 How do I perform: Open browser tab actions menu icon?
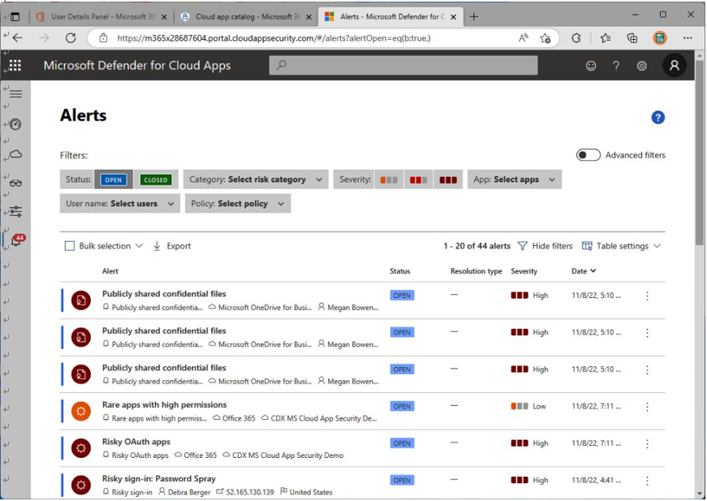pyautogui.click(x=15, y=17)
